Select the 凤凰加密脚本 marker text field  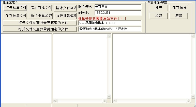pyautogui.click(x=110, y=23)
